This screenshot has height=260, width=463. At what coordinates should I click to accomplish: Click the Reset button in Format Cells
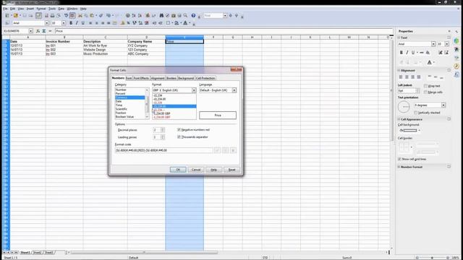(231, 170)
